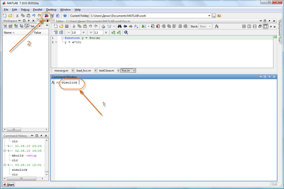This screenshot has height=189, width=284.
Task: Create new script from main toolbar
Action: pos(5,16)
